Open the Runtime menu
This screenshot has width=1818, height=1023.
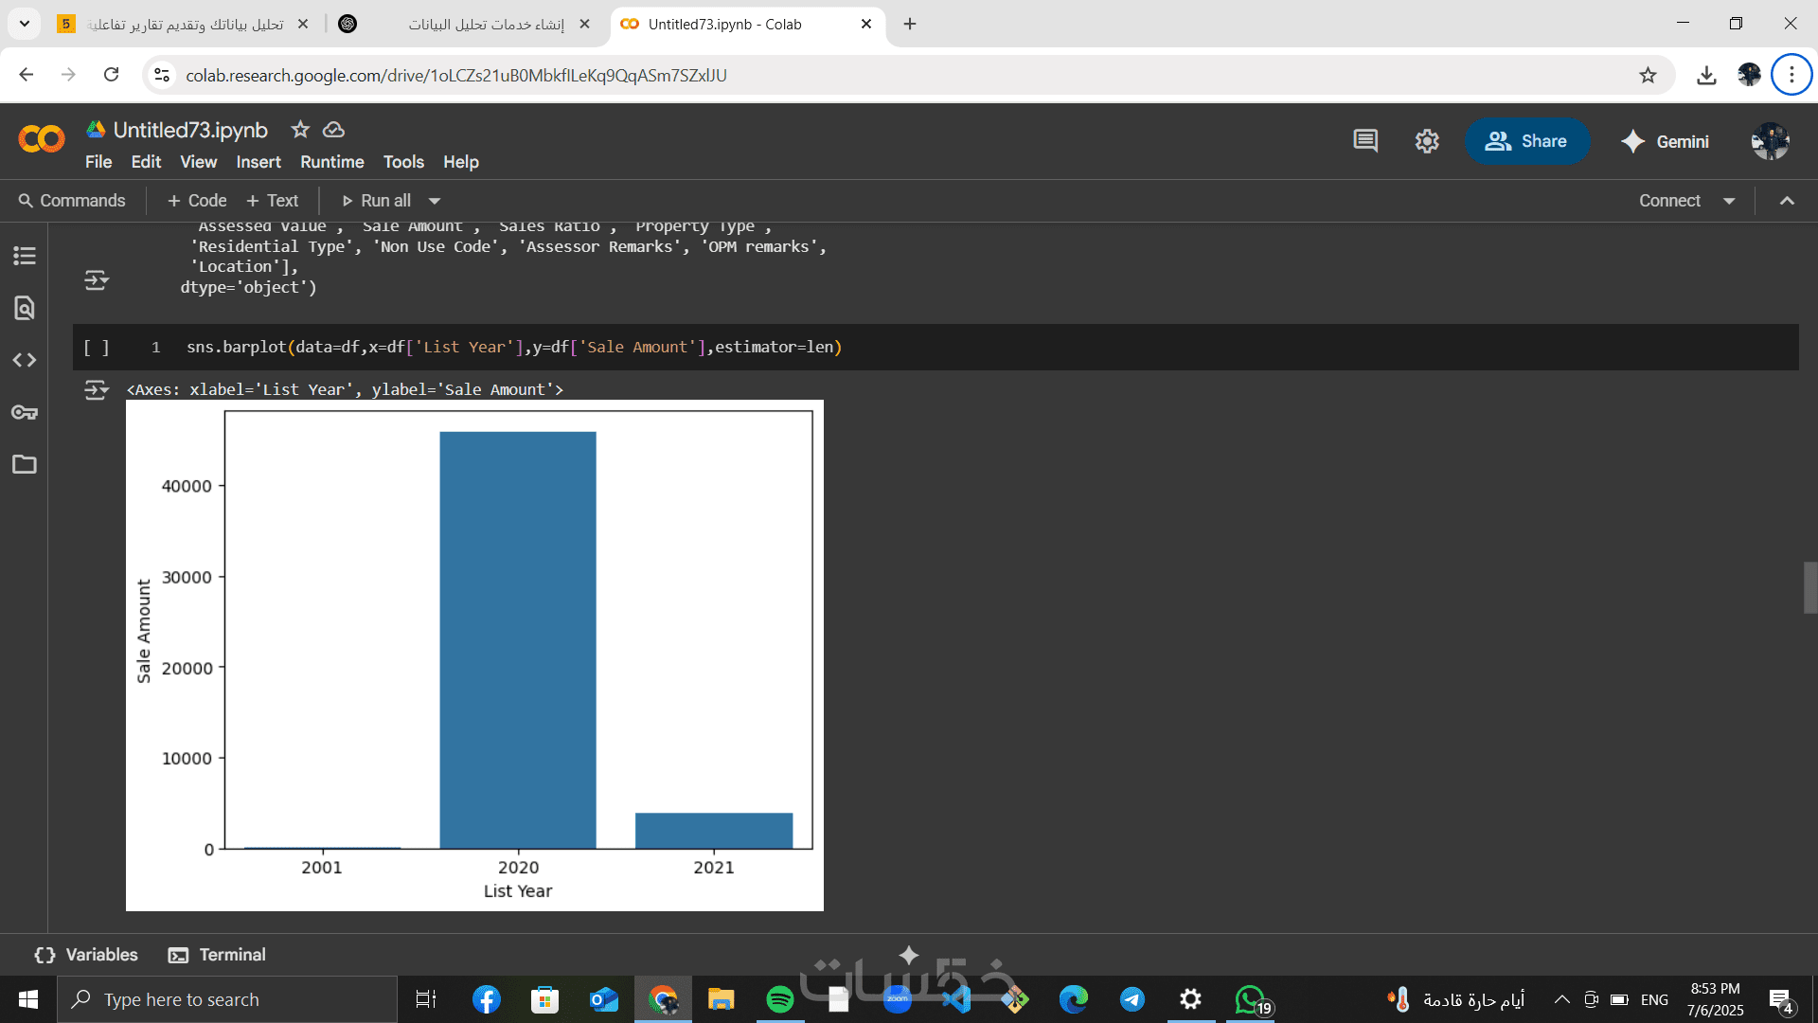point(331,162)
